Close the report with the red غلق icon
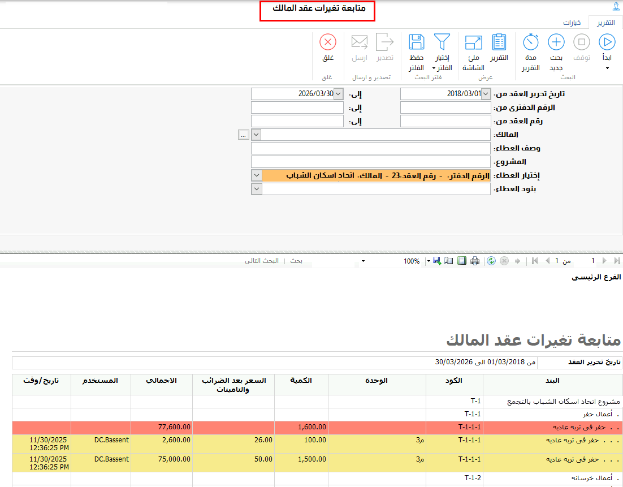 point(328,42)
